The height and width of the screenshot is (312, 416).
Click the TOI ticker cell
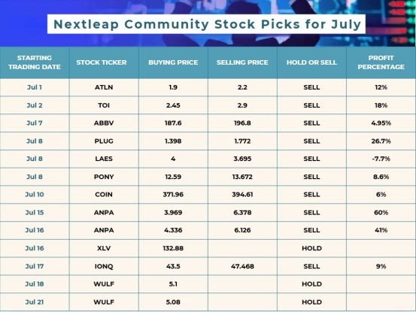[x=104, y=105]
